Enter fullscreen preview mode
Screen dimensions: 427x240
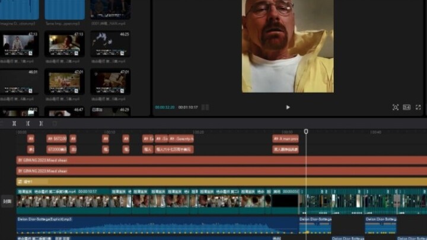(x=418, y=107)
